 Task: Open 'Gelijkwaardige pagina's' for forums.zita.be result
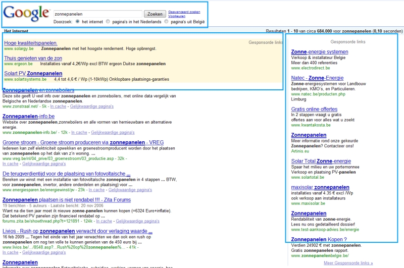[x=137, y=221]
